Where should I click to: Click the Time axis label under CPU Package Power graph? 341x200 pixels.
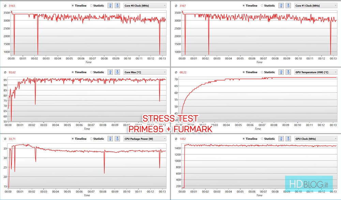pos(87,196)
